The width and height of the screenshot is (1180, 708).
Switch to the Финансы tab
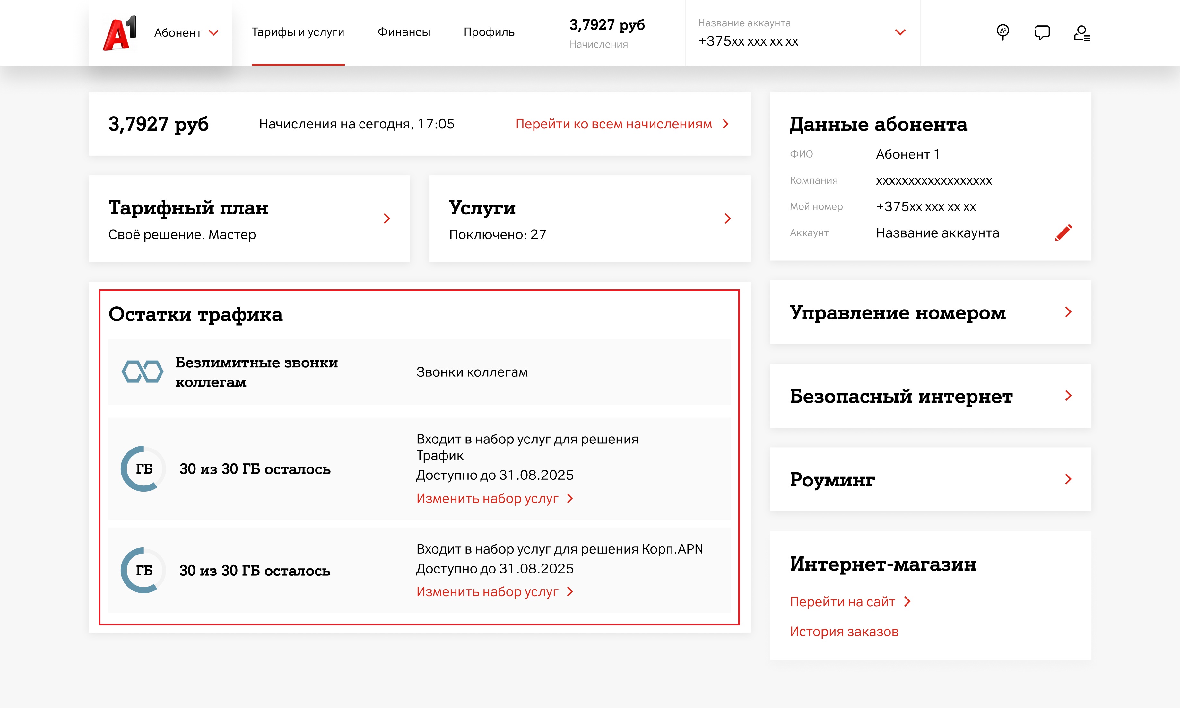point(403,32)
